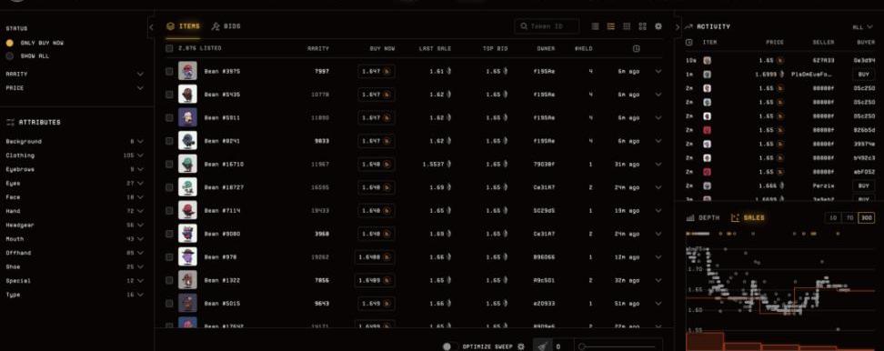Switch to the large grid view icon
Viewport: 884px width, 351px height.
click(x=642, y=26)
